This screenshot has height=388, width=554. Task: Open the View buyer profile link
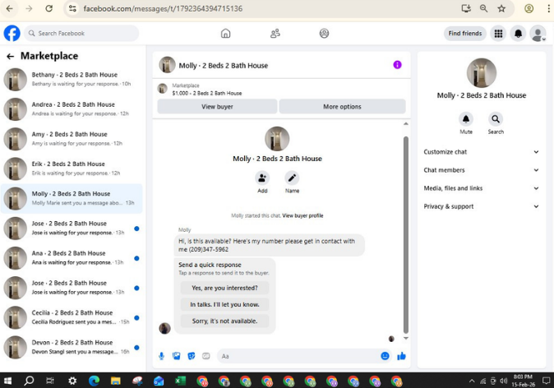click(302, 215)
